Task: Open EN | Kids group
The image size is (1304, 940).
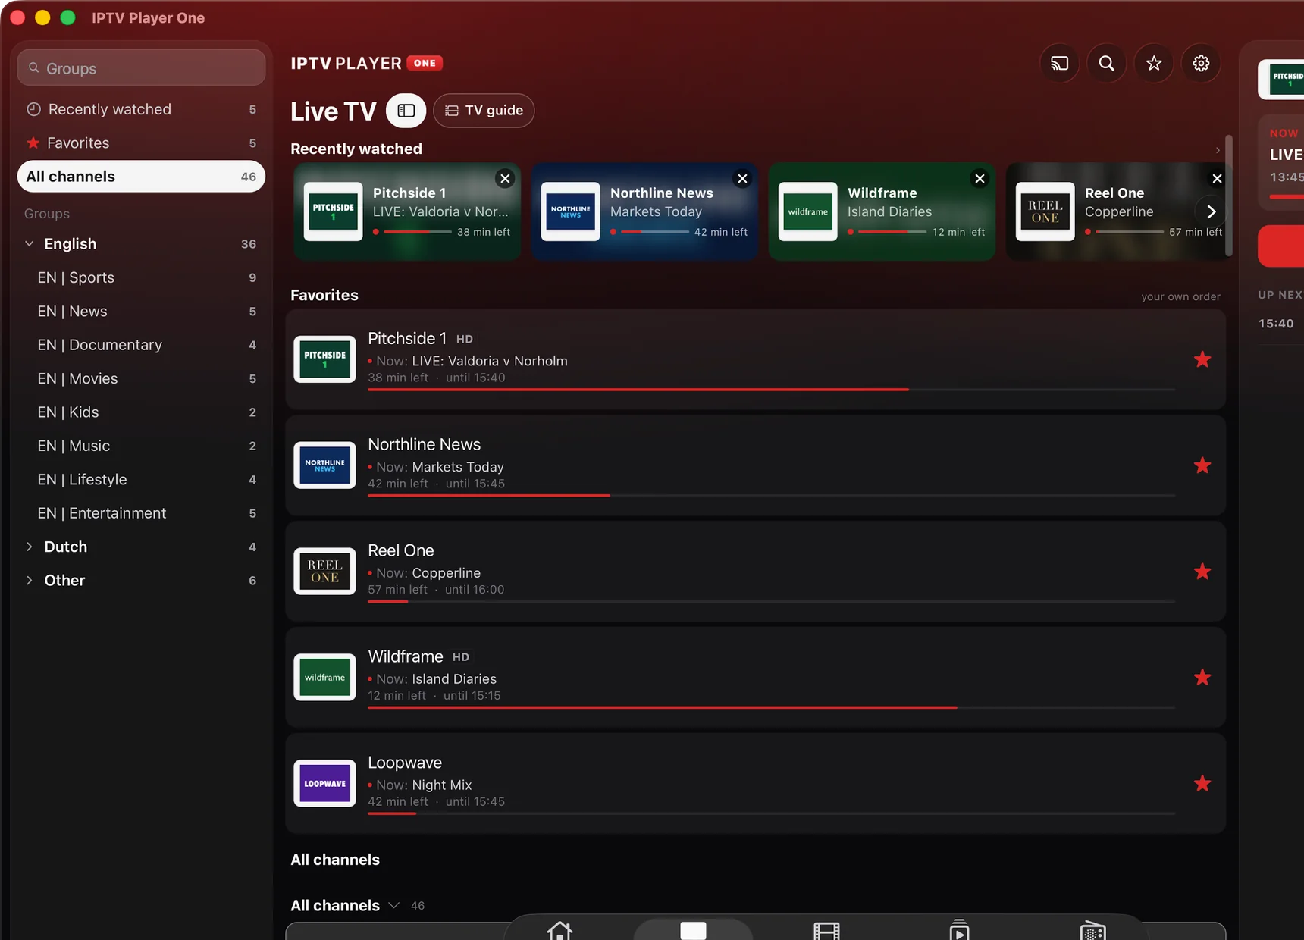Action: click(141, 412)
